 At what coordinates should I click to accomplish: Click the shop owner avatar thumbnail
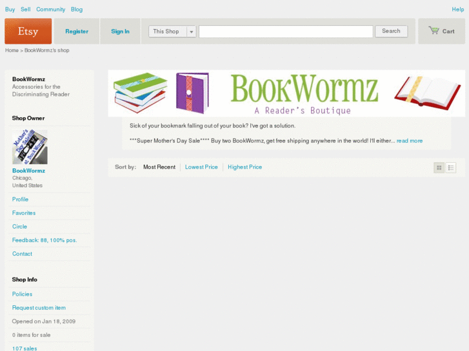coord(30,147)
